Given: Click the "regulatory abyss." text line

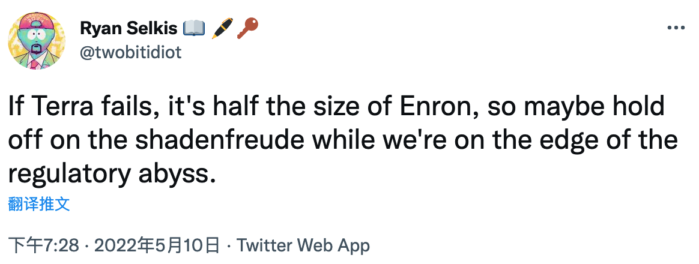Looking at the screenshot, I should [x=112, y=175].
